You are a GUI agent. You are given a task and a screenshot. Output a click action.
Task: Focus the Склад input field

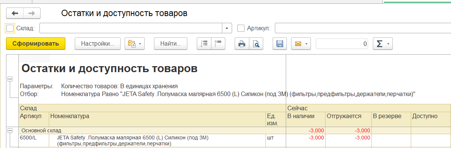[131, 28]
